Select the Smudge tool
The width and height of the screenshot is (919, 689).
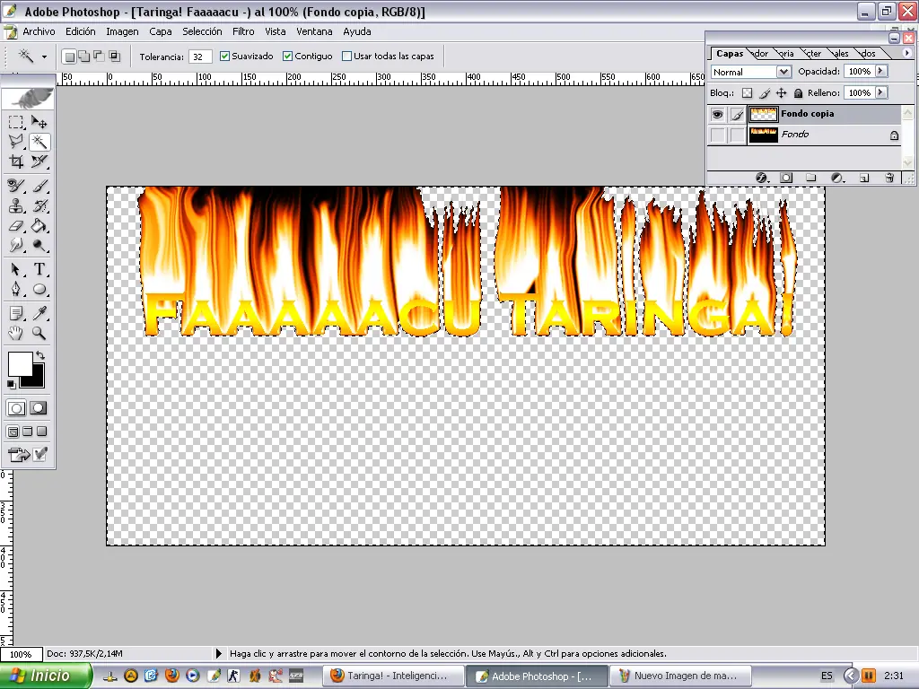click(16, 246)
